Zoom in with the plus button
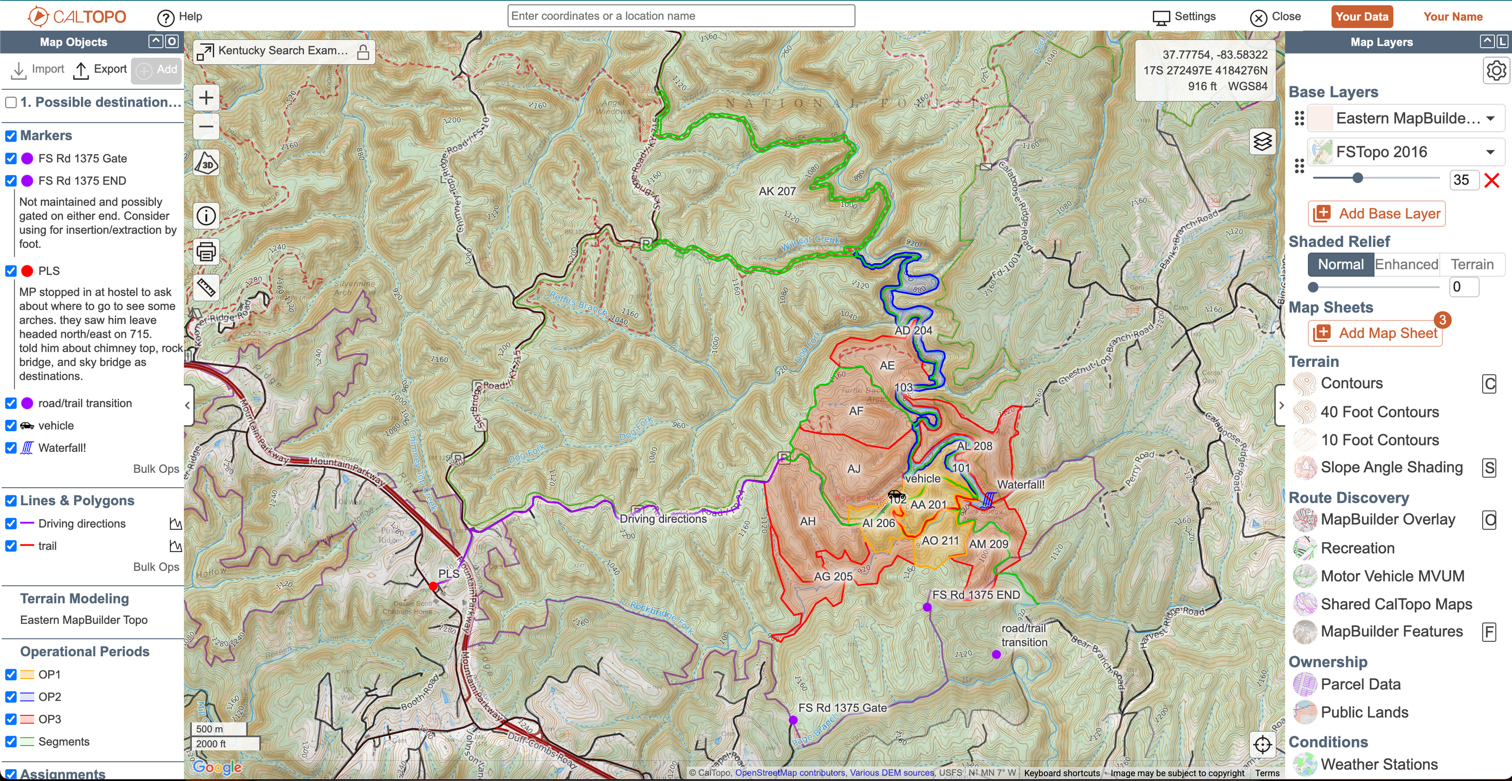Screen dimensions: 1512x781 206,97
